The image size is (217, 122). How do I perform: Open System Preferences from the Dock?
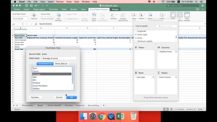click(93, 116)
